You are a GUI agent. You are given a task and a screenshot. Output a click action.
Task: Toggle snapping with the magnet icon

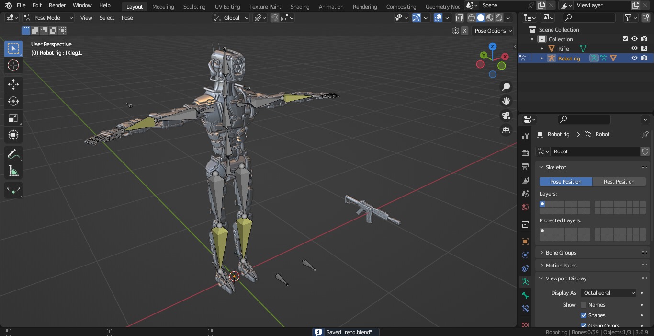(275, 18)
